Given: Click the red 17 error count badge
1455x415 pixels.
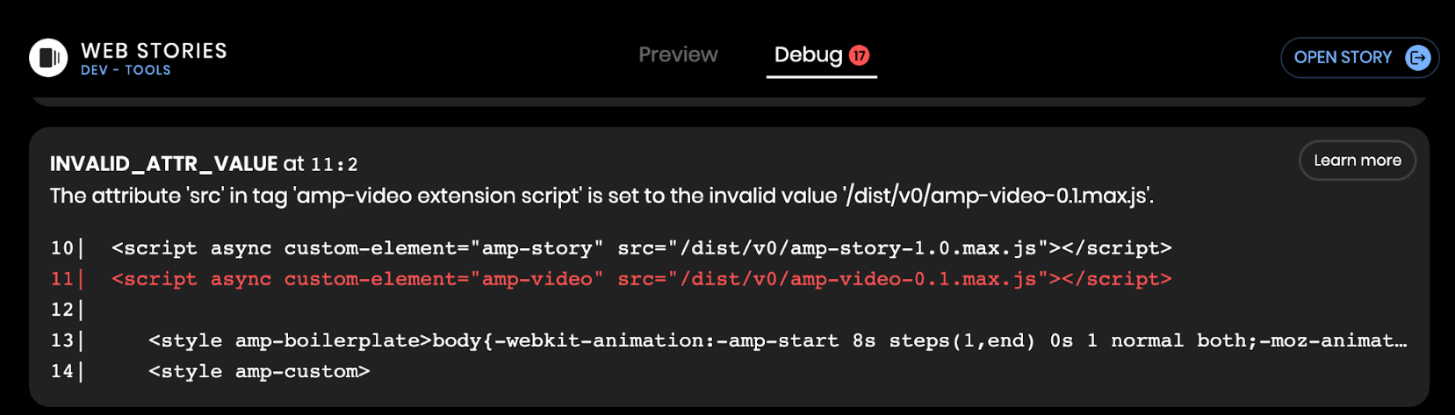Looking at the screenshot, I should click(x=859, y=55).
